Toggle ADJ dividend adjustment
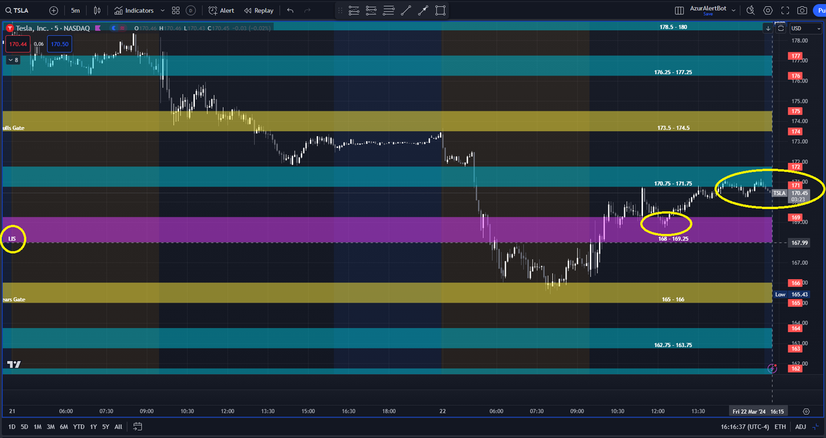 coord(801,426)
